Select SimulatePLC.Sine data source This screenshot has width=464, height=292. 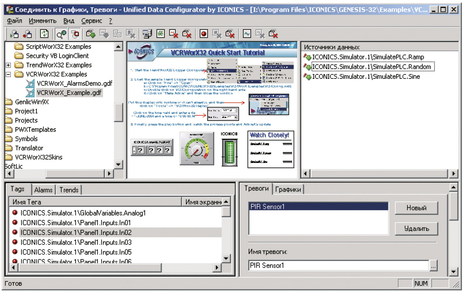point(366,76)
